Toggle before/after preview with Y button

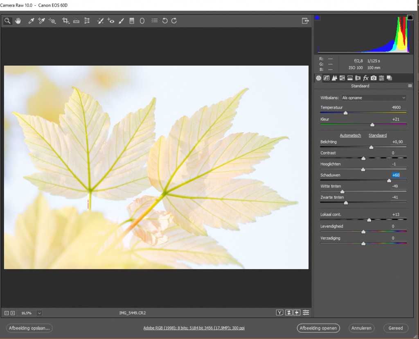point(279,313)
